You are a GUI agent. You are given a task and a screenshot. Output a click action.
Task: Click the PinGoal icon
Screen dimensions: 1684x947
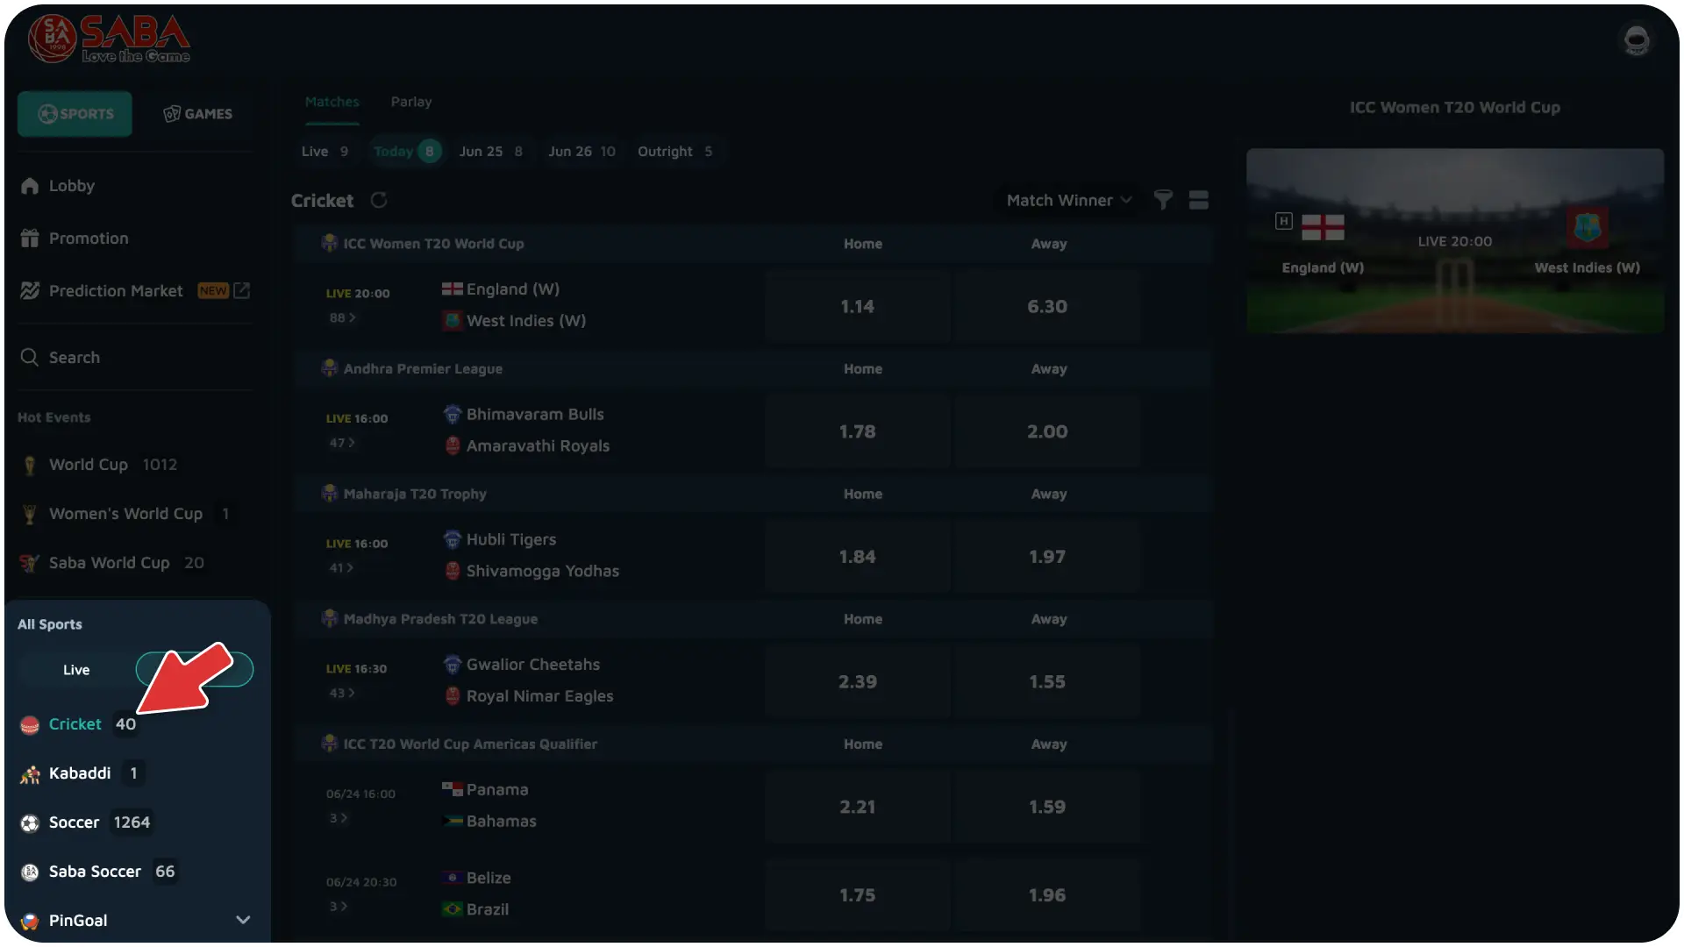30,922
